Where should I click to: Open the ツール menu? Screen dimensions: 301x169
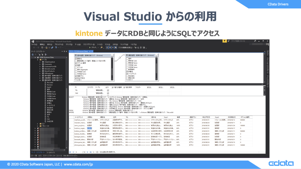coord(100,45)
